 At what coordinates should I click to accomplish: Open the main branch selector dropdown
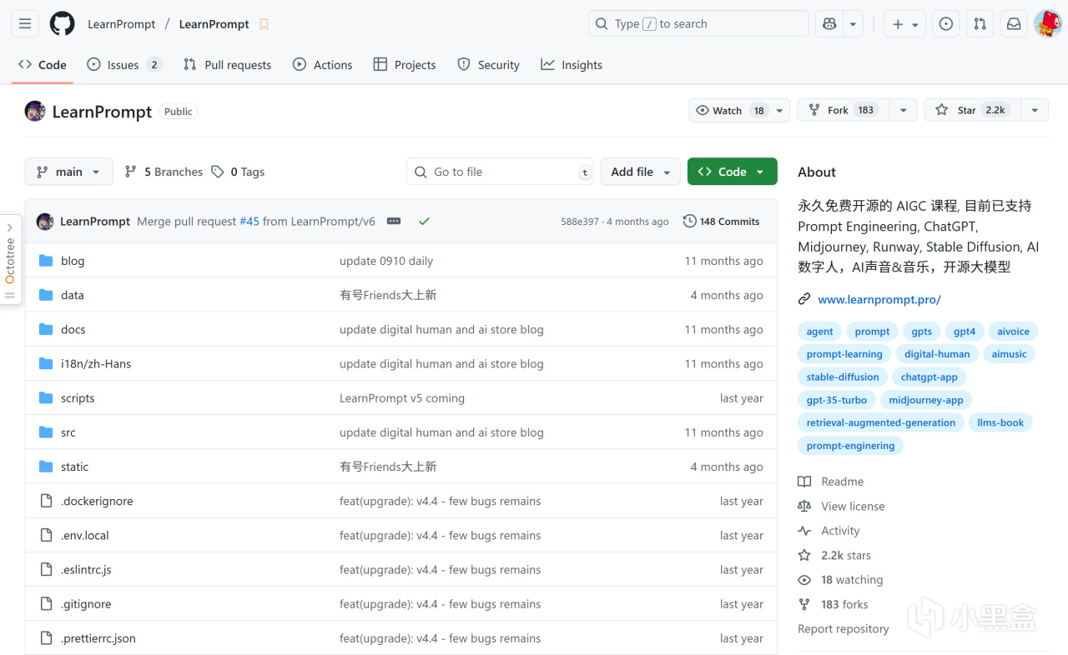[x=68, y=172]
